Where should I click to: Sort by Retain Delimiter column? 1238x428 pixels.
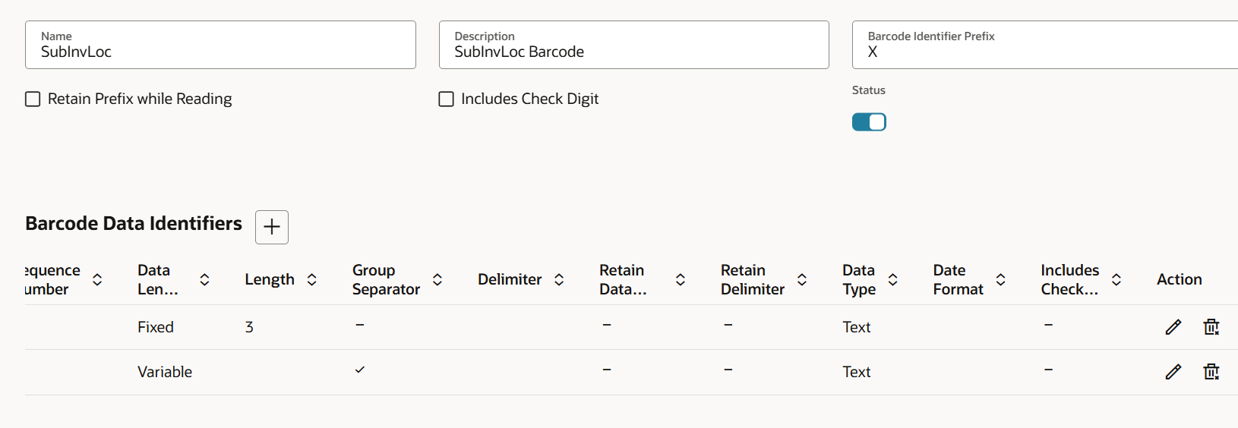[x=802, y=279]
